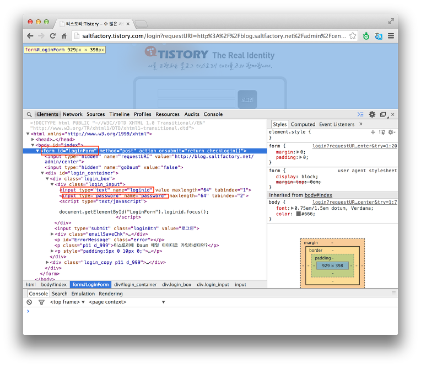The width and height of the screenshot is (421, 367).
Task: Add new style rule plus icon
Action: tap(373, 132)
